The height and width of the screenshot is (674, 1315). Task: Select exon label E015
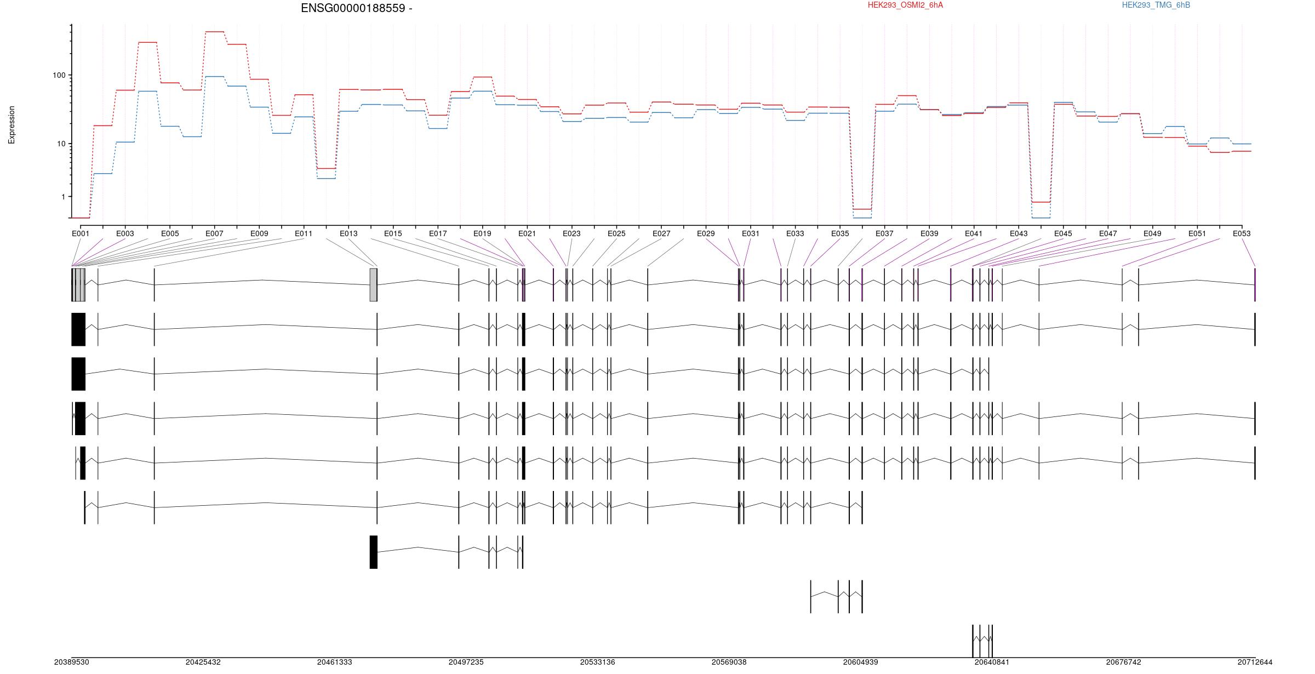coord(393,233)
